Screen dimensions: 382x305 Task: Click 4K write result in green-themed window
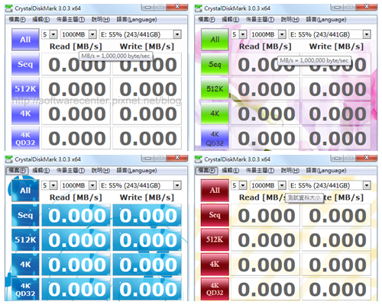(337, 114)
